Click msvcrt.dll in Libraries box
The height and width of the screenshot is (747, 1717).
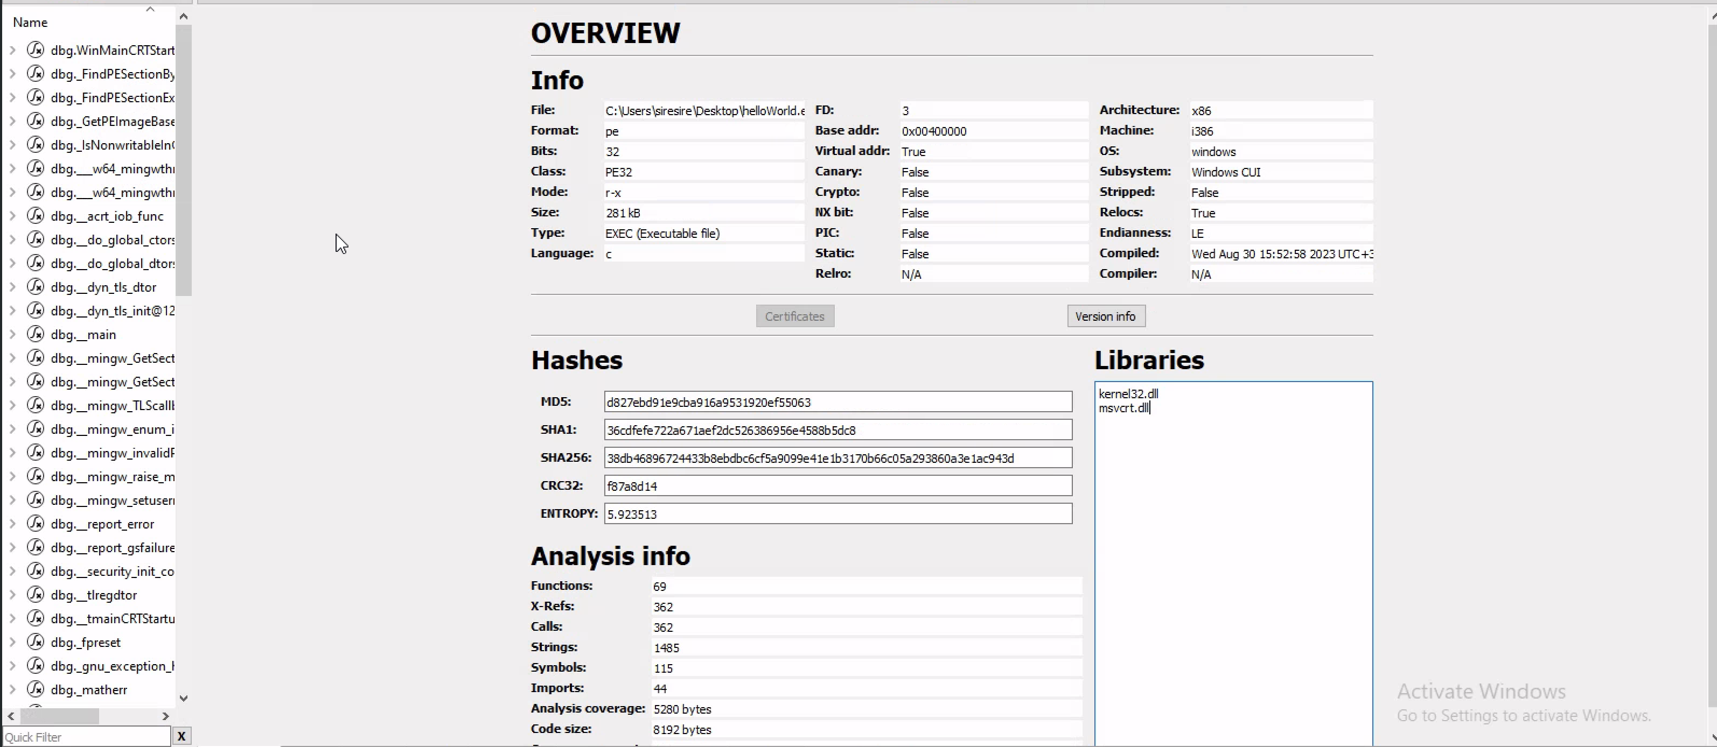[1124, 408]
